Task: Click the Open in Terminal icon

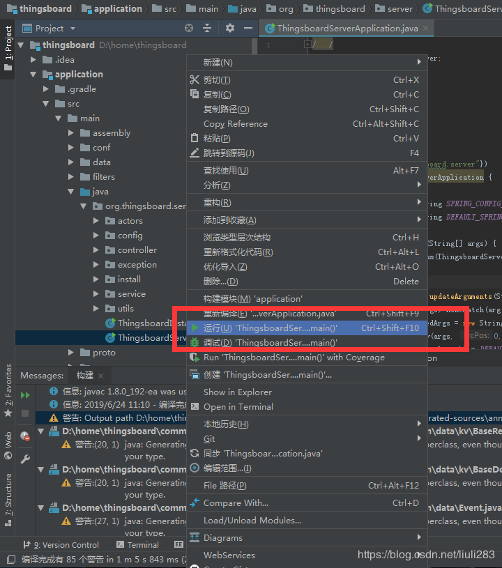Action: (x=195, y=406)
